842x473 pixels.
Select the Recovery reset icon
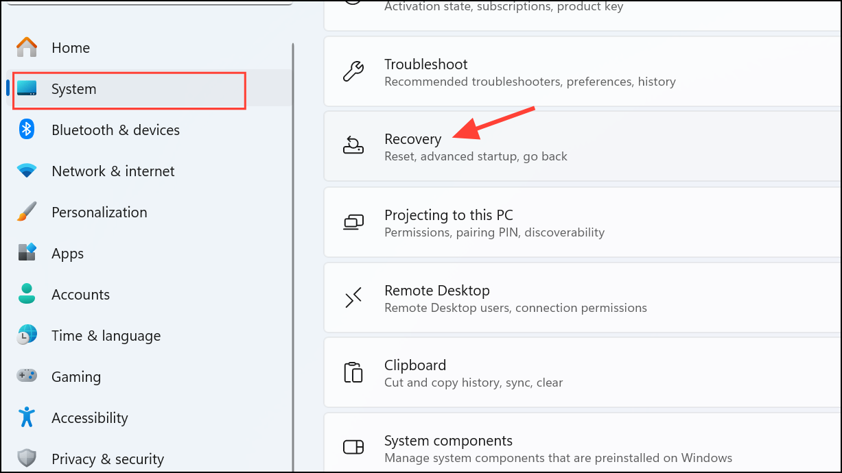(x=353, y=145)
